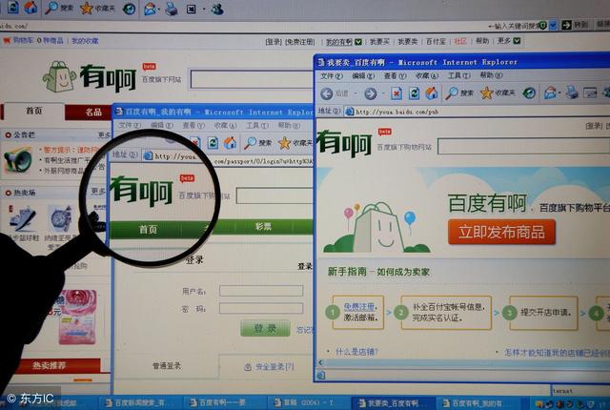Click Home icon in the rear browser toolbar

point(30,7)
